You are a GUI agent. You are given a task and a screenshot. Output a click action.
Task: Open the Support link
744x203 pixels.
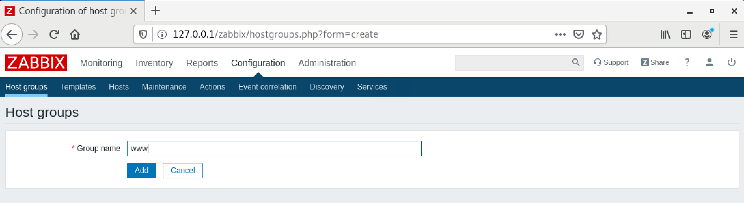(x=611, y=62)
